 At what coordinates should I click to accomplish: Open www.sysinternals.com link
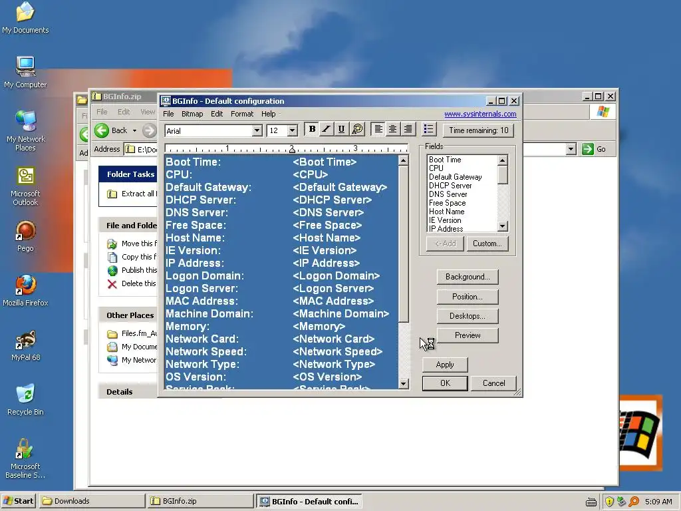pyautogui.click(x=480, y=114)
